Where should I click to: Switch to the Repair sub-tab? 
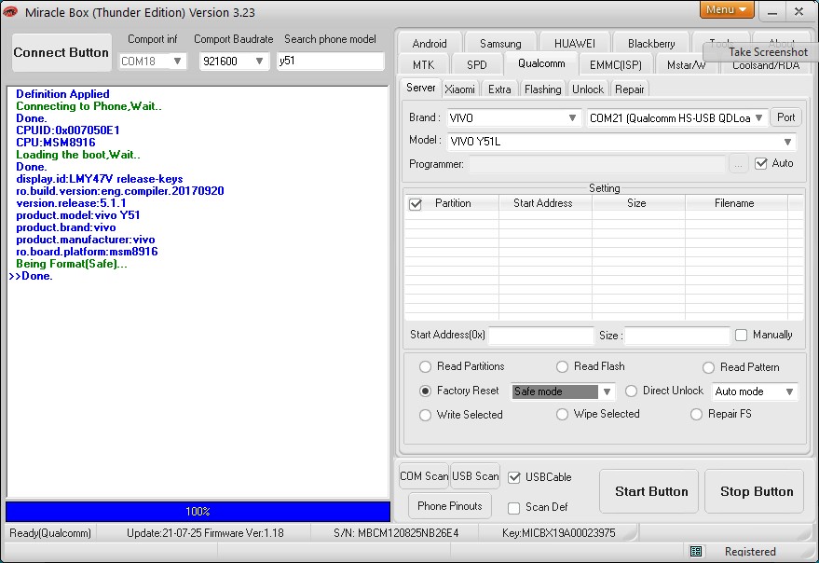point(630,89)
